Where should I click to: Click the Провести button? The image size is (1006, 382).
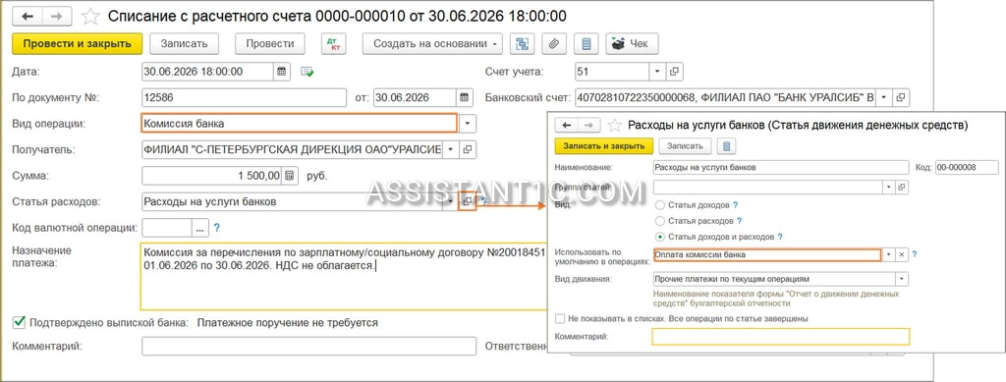click(269, 43)
